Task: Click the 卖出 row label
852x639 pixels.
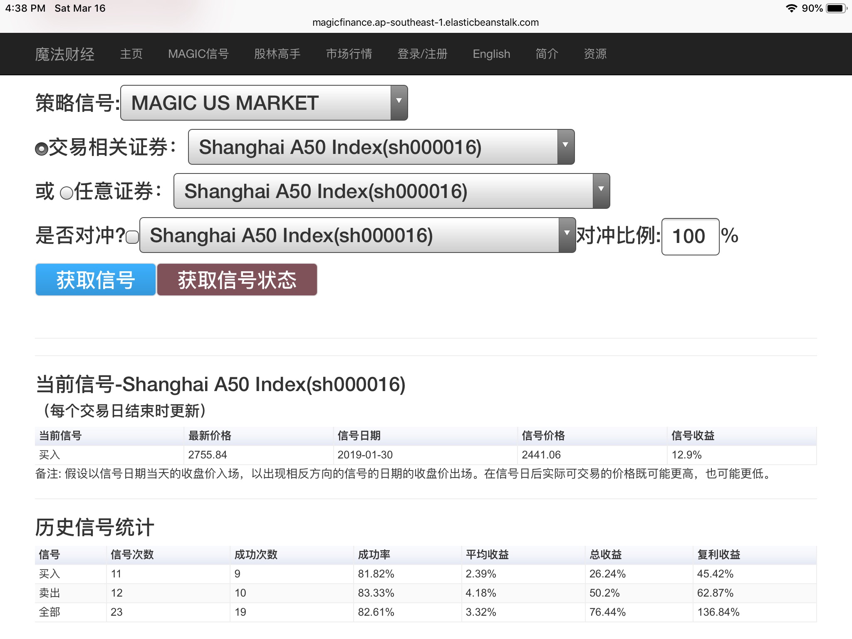Action: 50,593
